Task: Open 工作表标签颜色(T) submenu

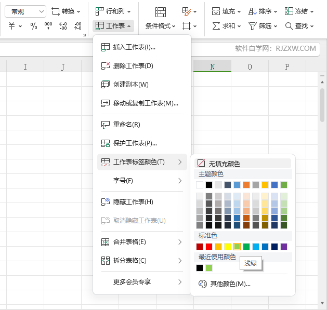Action: (142, 162)
